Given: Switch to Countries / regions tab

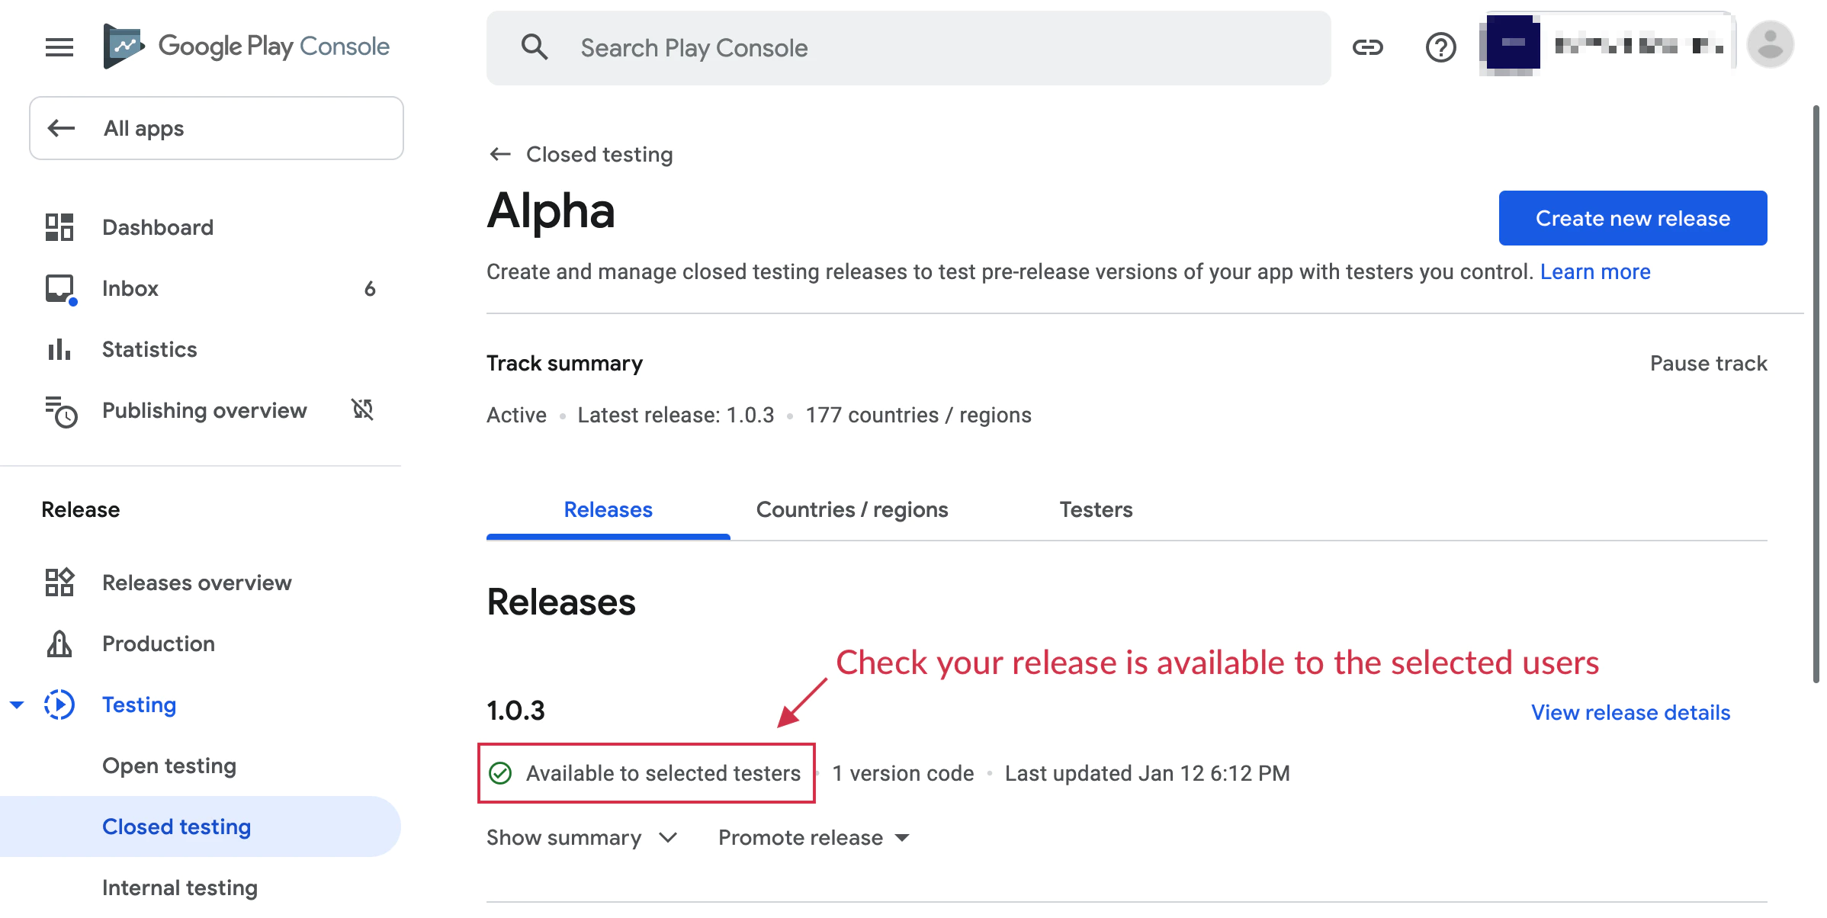Looking at the screenshot, I should [852, 509].
